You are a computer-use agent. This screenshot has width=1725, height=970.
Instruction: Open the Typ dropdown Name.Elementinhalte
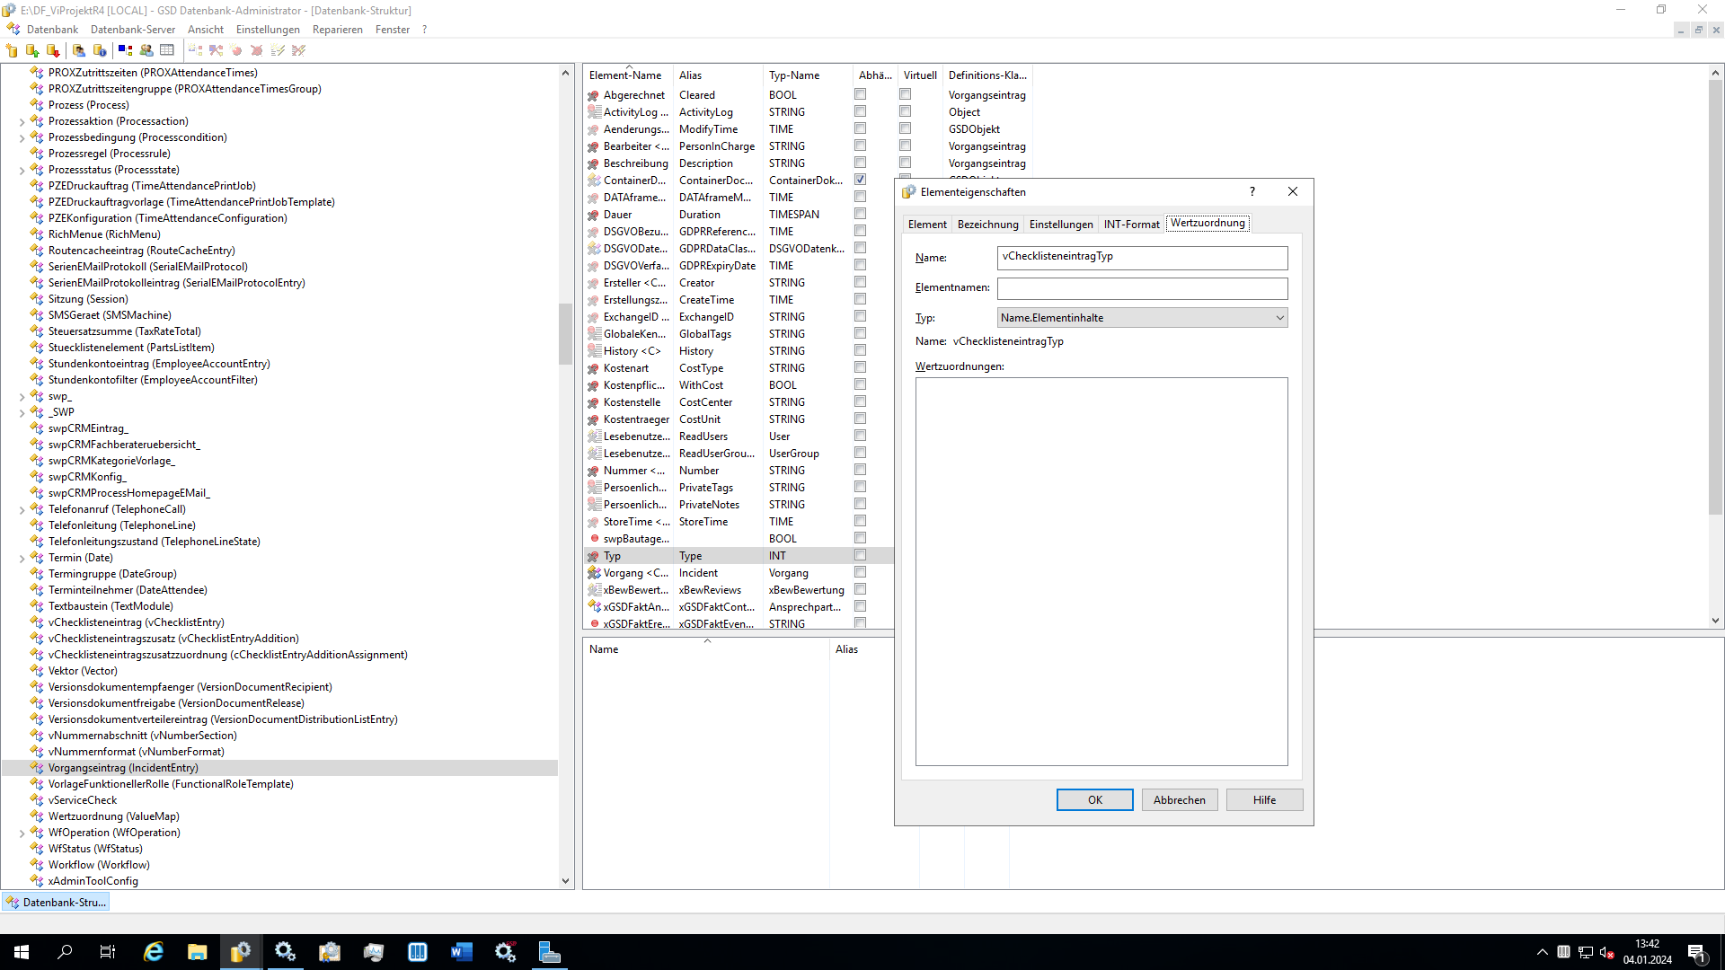[x=1142, y=318]
